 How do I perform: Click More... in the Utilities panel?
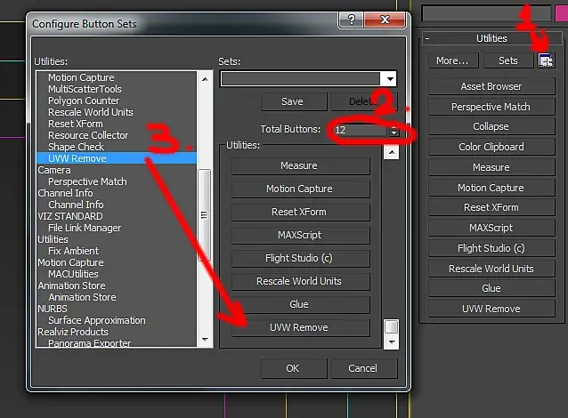453,60
